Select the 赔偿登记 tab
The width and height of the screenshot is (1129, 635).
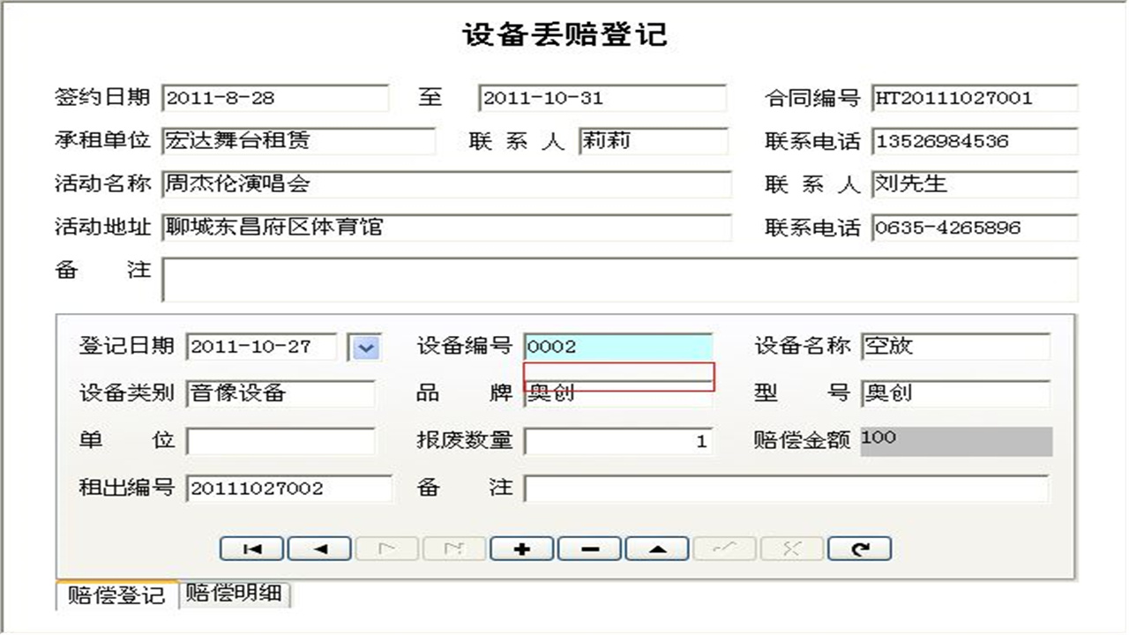pyautogui.click(x=116, y=595)
